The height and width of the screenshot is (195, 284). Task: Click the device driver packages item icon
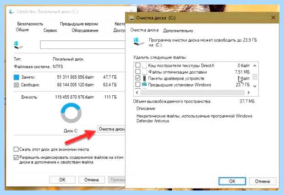[144, 78]
